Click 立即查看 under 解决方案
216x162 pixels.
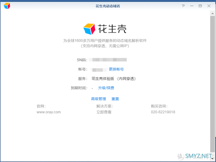[x=104, y=112]
